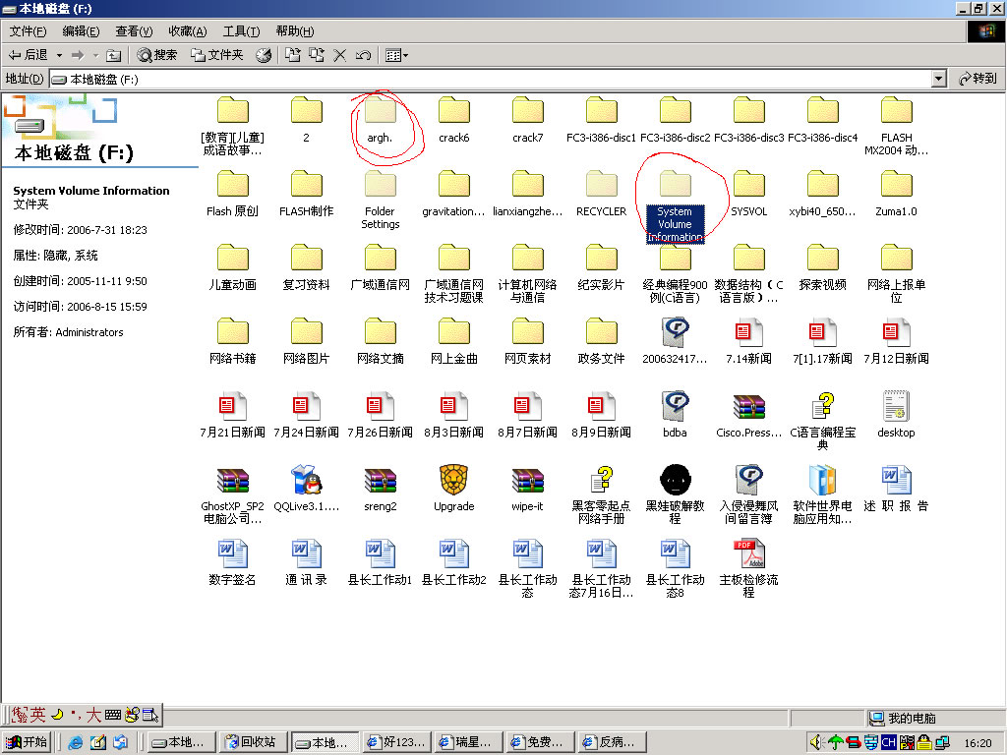Toggle the soft keyboard icon on the IME bar
Screen dimensions: 1007x755
tap(112, 715)
